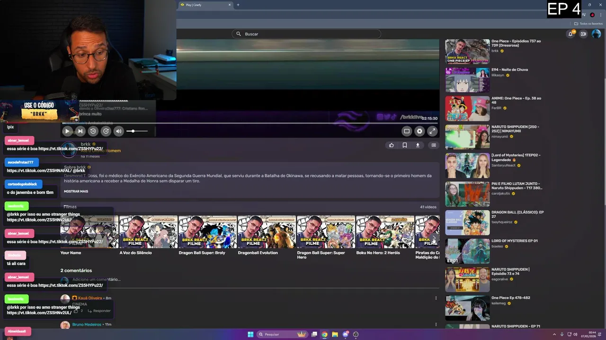
Task: Open the notifications bell
Action: (570, 34)
